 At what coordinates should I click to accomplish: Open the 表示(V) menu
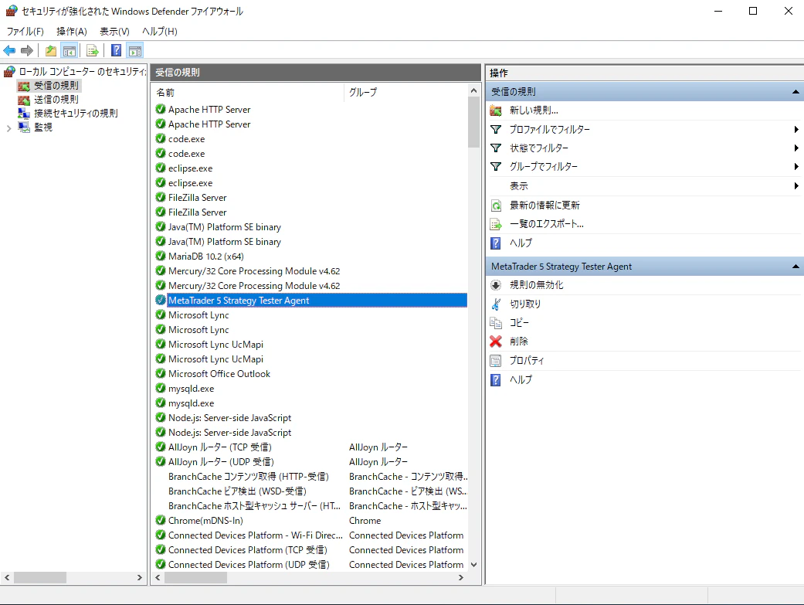tap(114, 32)
